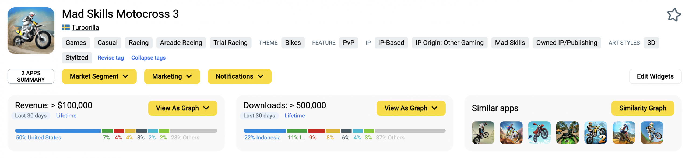Expand the Market Segment dropdown
The image size is (689, 158).
99,76
